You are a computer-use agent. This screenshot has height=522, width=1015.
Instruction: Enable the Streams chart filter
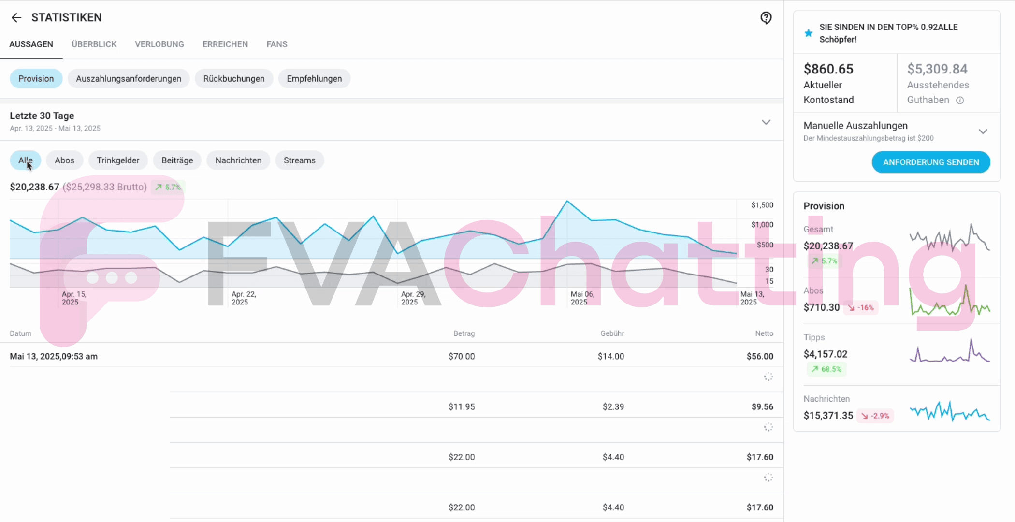299,160
